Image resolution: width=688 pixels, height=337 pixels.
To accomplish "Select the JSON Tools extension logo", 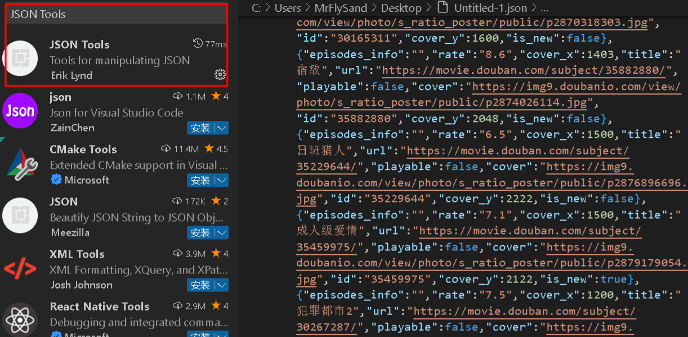I will point(20,59).
